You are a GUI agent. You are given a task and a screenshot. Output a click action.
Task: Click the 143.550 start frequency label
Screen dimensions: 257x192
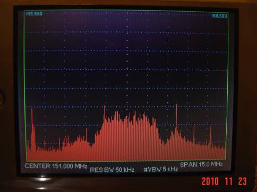34,14
